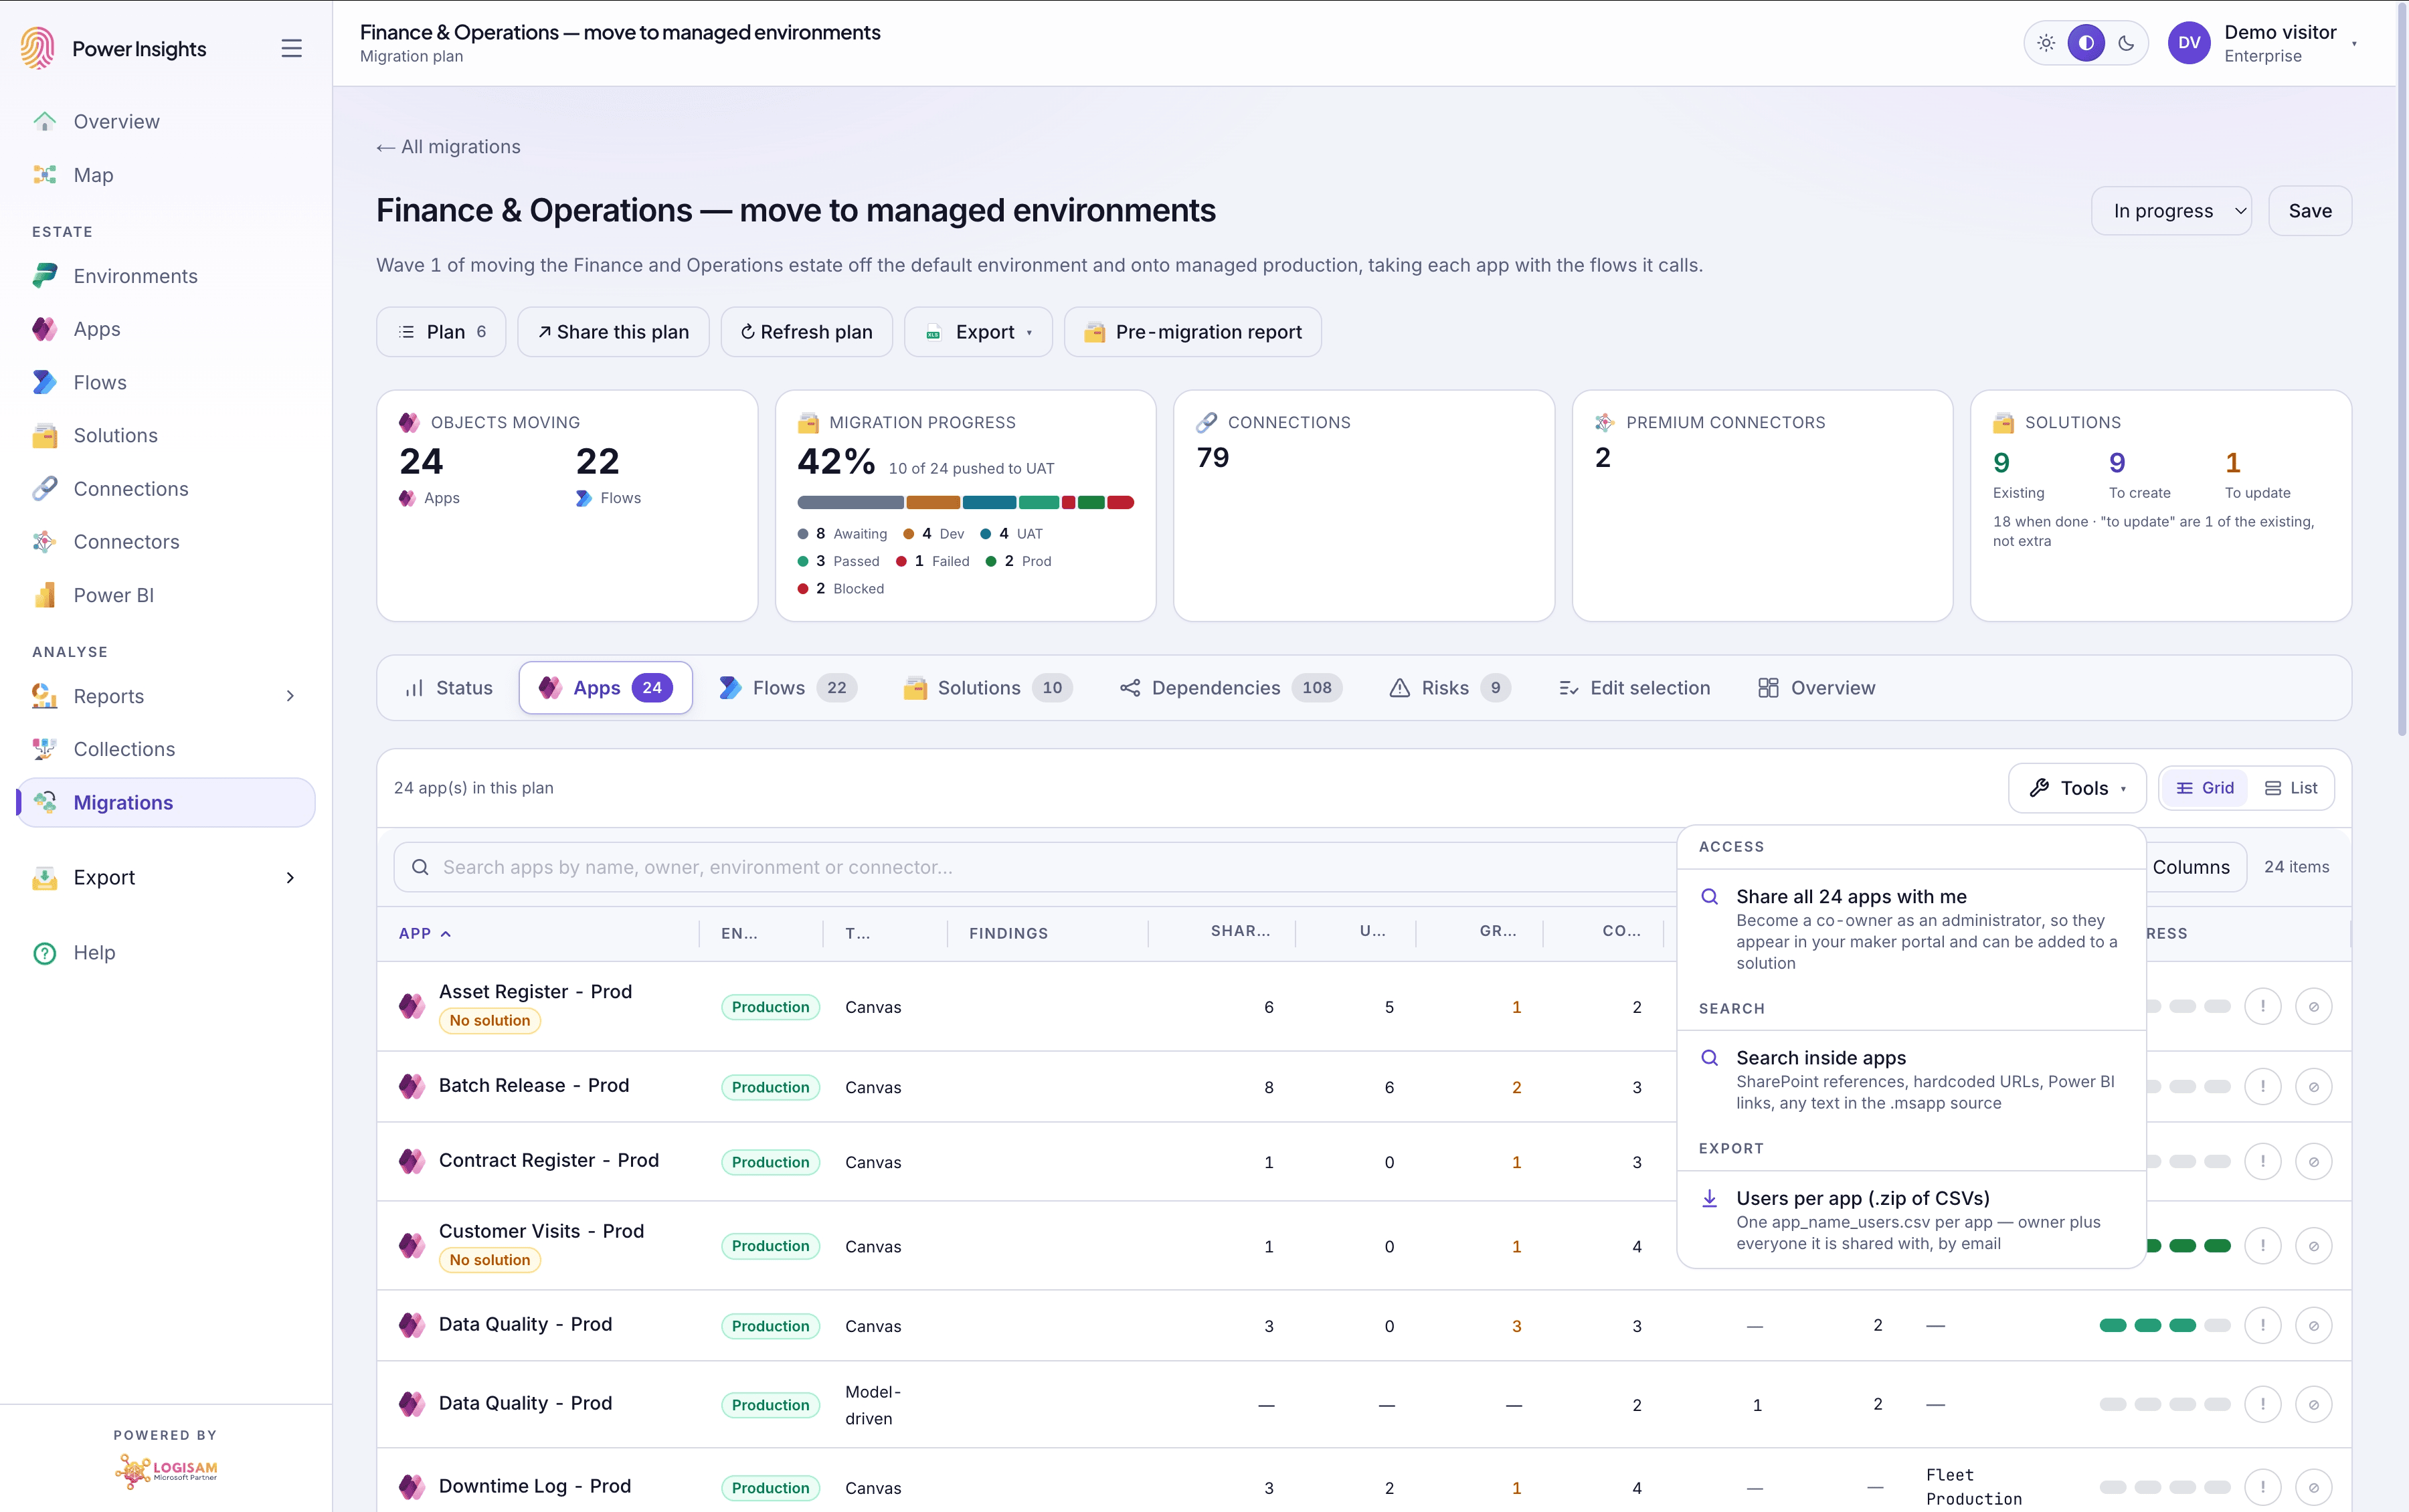
Task: Open the Export dropdown in plan toolbar
Action: 978,332
